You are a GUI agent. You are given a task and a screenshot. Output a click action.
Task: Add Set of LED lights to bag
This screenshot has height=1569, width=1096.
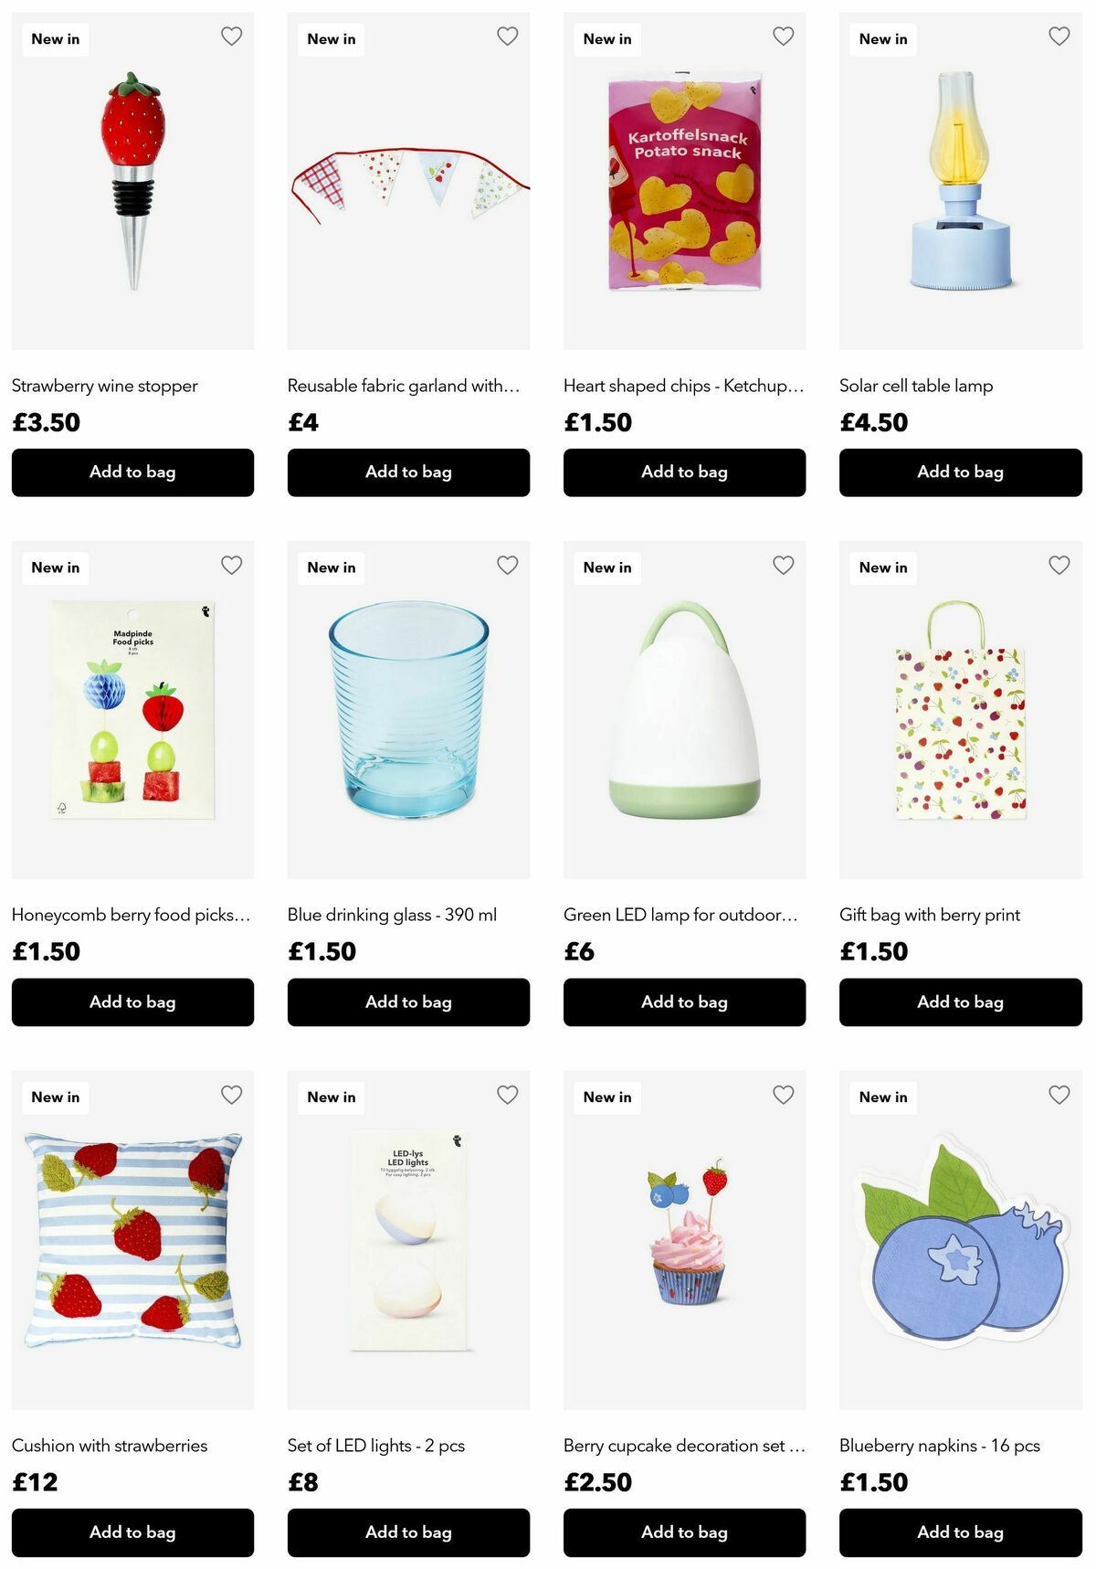[x=408, y=1532]
